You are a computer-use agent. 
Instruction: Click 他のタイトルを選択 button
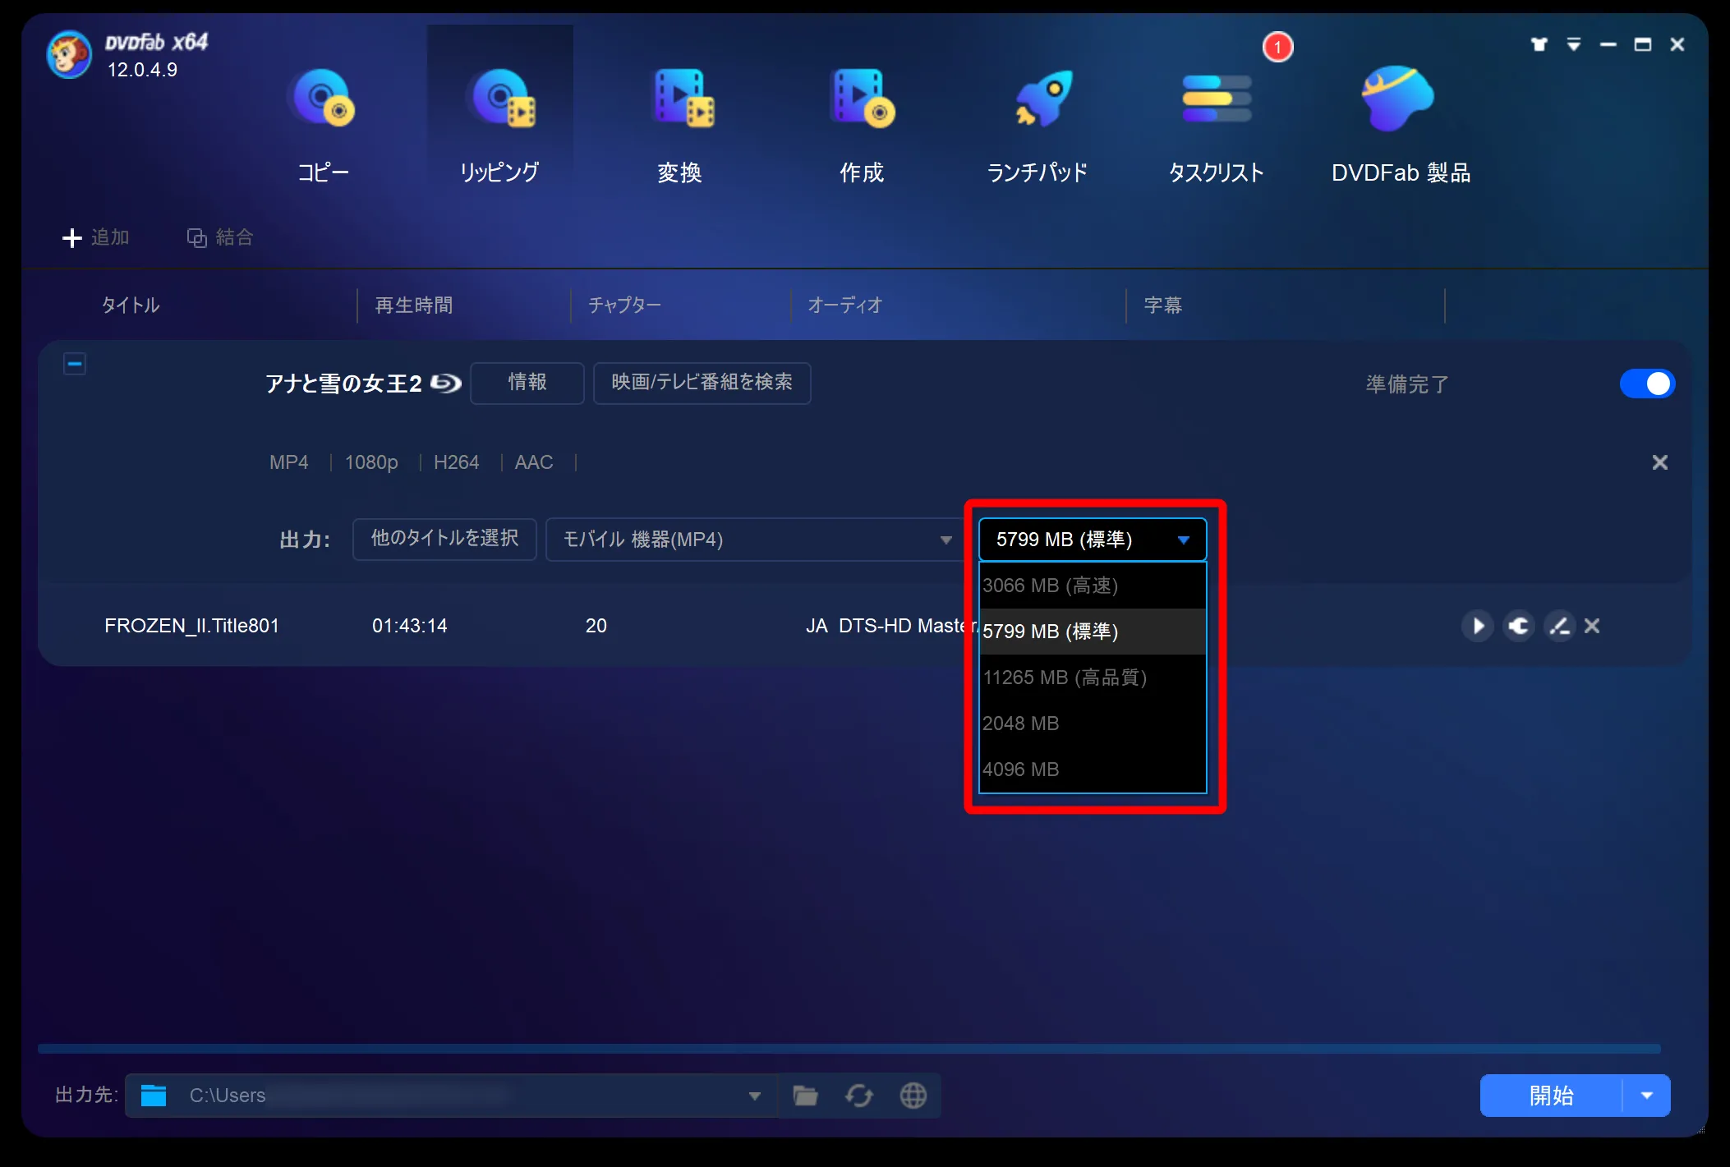point(444,539)
